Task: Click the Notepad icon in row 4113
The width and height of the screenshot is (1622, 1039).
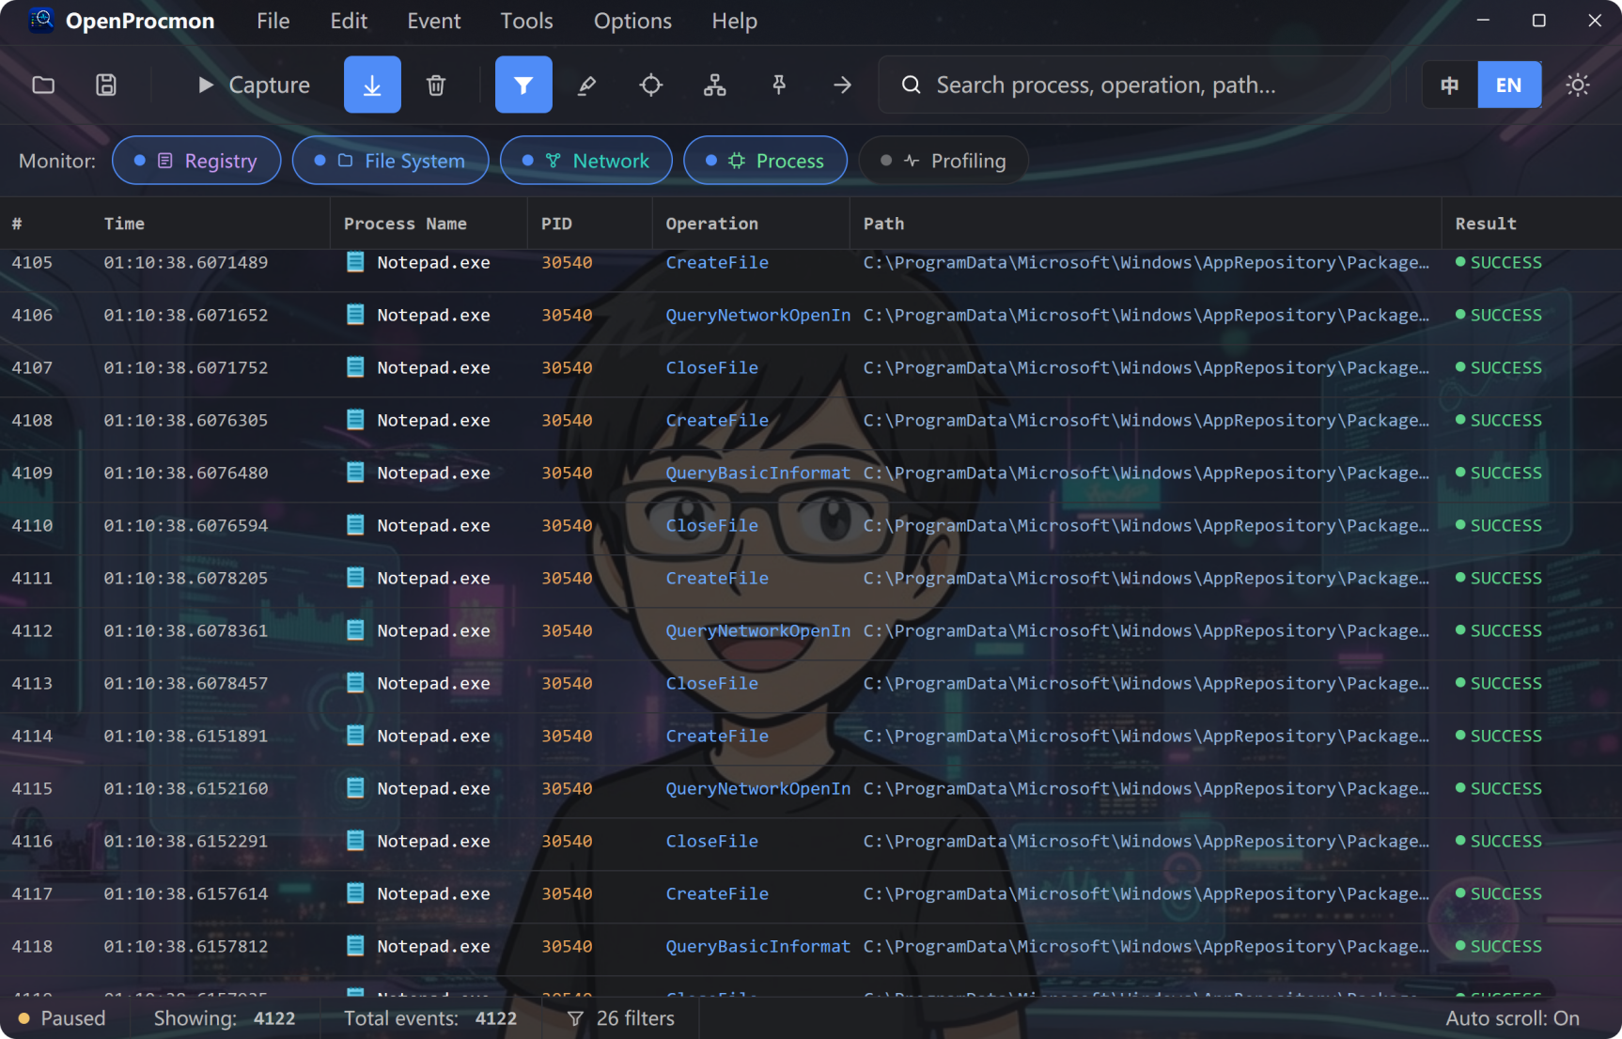Action: coord(355,683)
